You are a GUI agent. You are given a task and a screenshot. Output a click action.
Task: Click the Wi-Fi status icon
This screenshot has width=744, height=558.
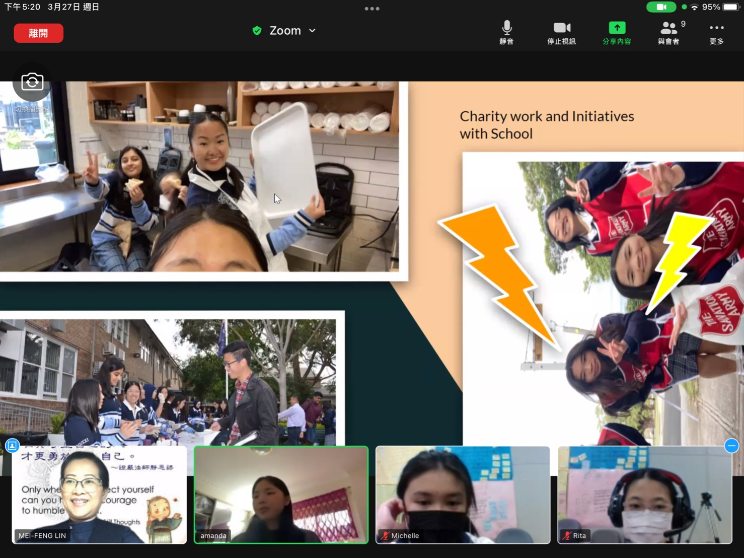(x=695, y=7)
